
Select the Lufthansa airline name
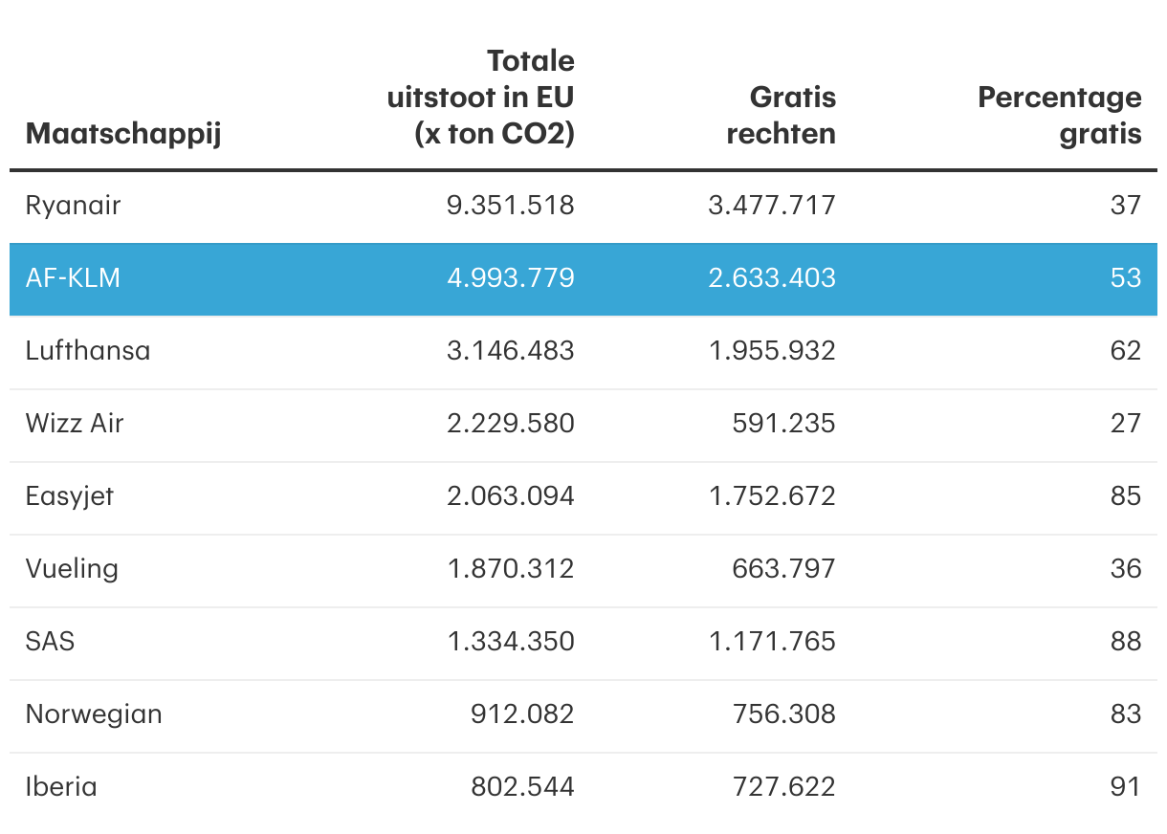88,350
